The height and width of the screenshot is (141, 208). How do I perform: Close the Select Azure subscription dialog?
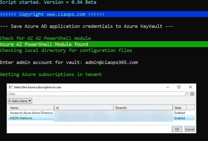point(190,87)
